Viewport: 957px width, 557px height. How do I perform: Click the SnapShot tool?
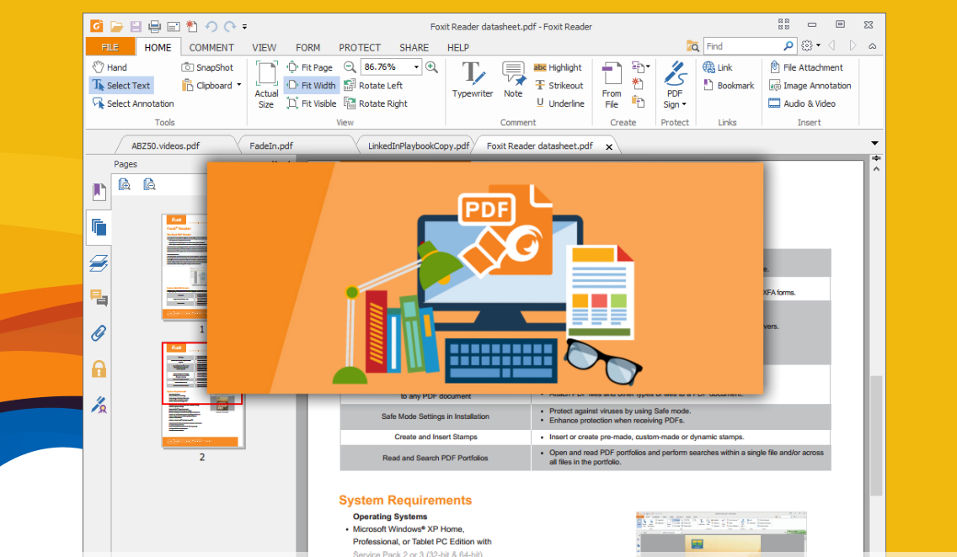coord(207,67)
